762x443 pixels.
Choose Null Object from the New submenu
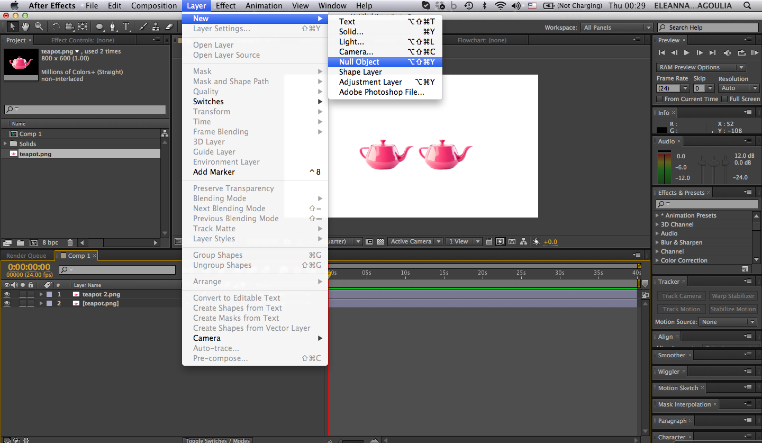[x=385, y=62]
